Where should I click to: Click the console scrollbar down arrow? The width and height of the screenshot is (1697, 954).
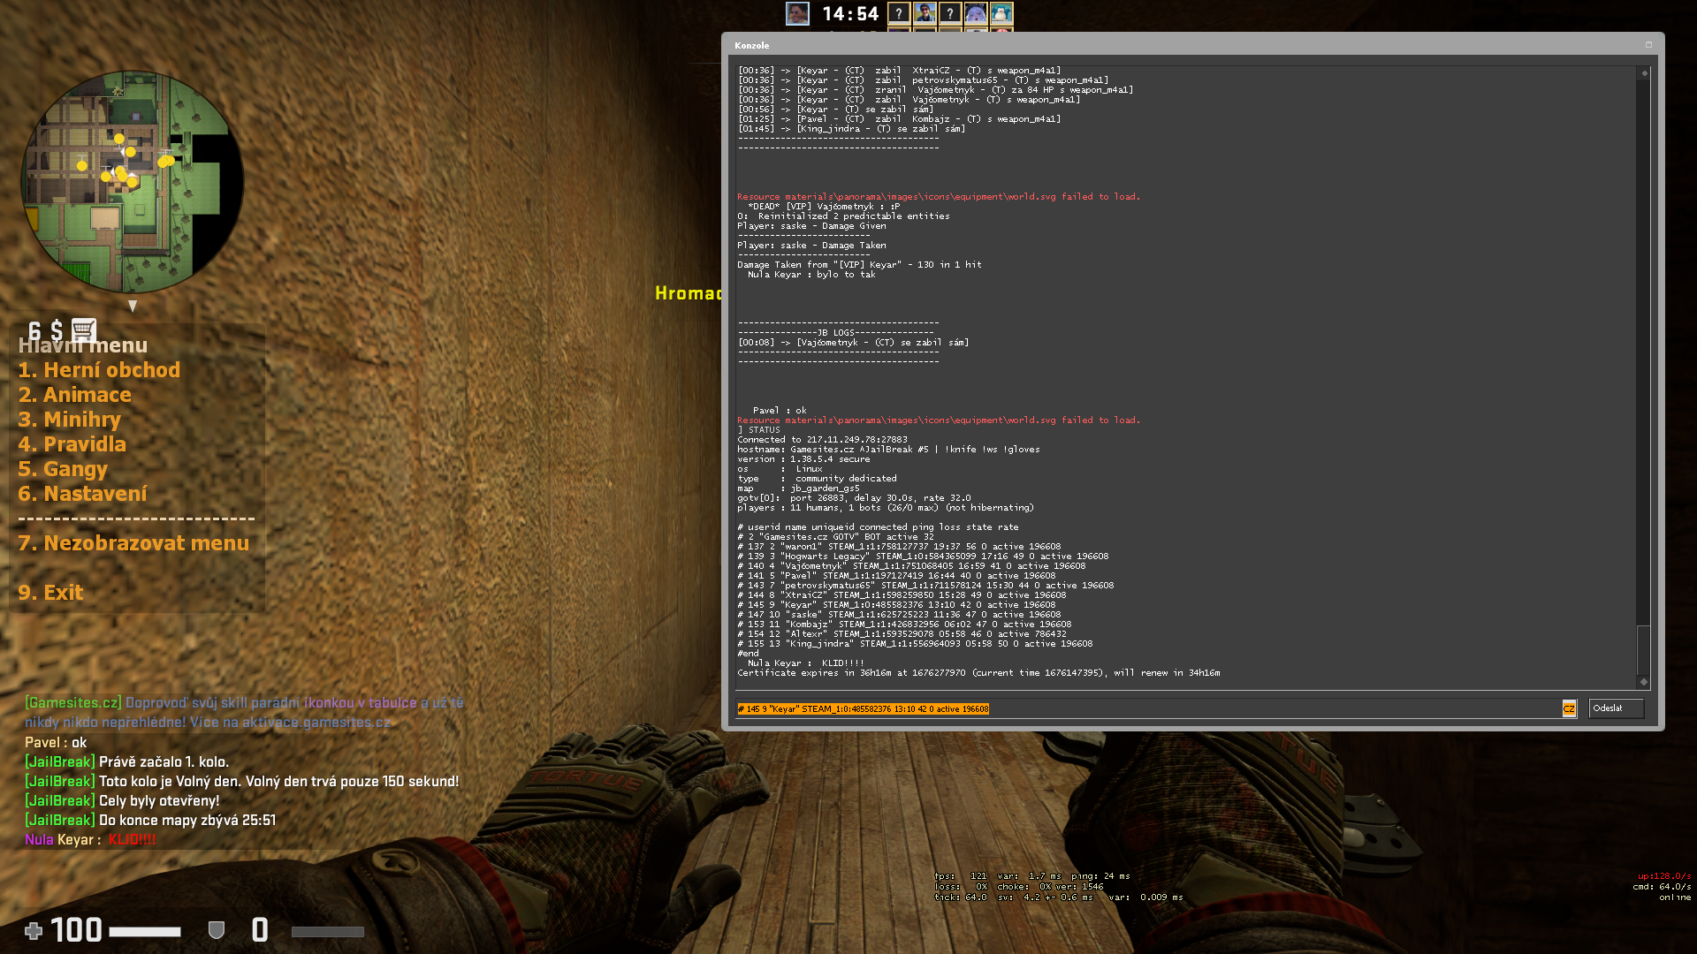[x=1644, y=681]
